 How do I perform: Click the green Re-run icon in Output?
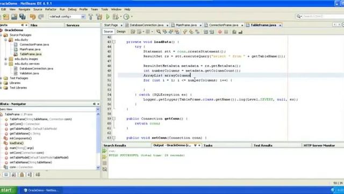coord(105,151)
